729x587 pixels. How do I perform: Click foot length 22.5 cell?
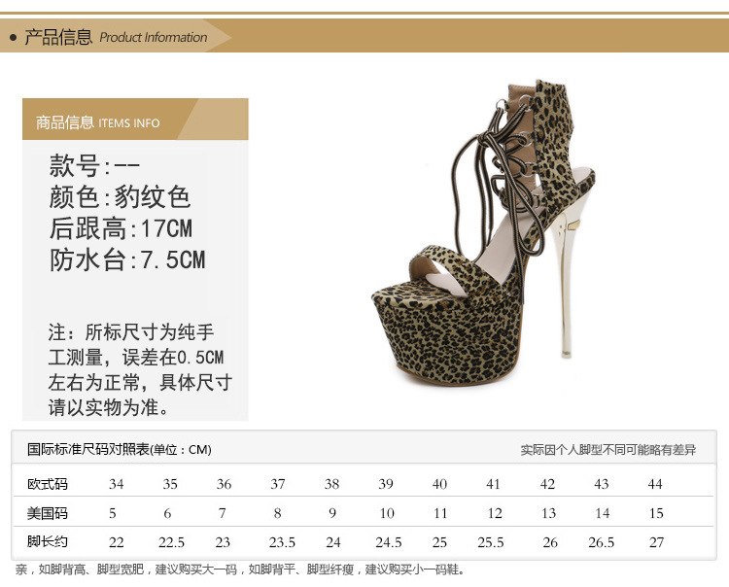pos(171,542)
